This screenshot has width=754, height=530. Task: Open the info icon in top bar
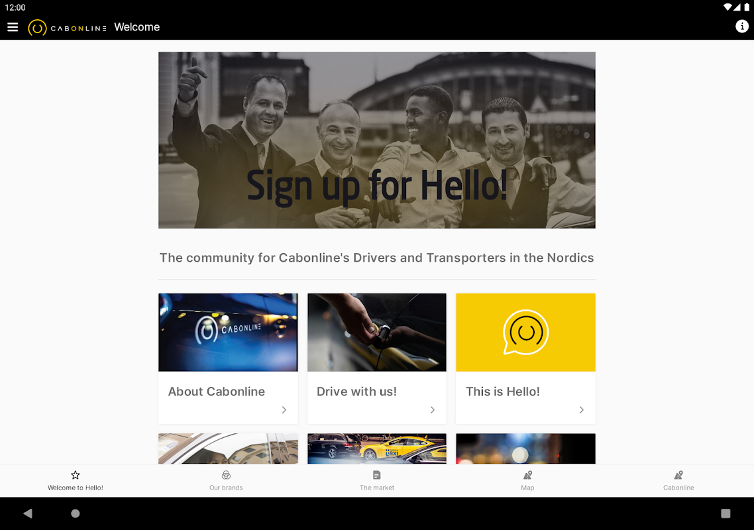coord(741,26)
